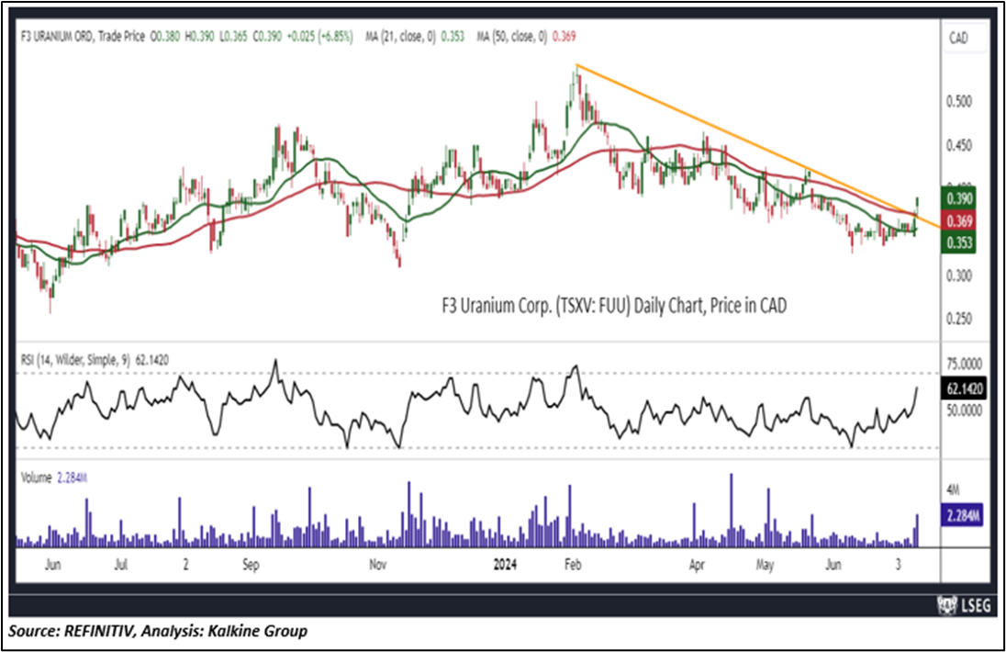The height and width of the screenshot is (652, 1006).
Task: Click the 2024 date axis label
Action: [x=505, y=565]
